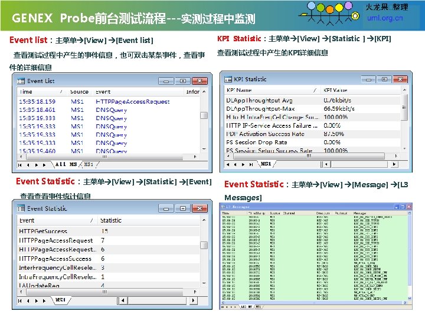
Task: Sort by KPI Value column header
Action: (x=361, y=90)
